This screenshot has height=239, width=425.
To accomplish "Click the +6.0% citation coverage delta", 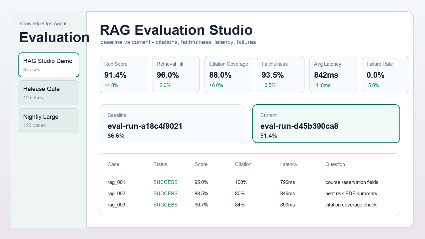I will click(216, 85).
